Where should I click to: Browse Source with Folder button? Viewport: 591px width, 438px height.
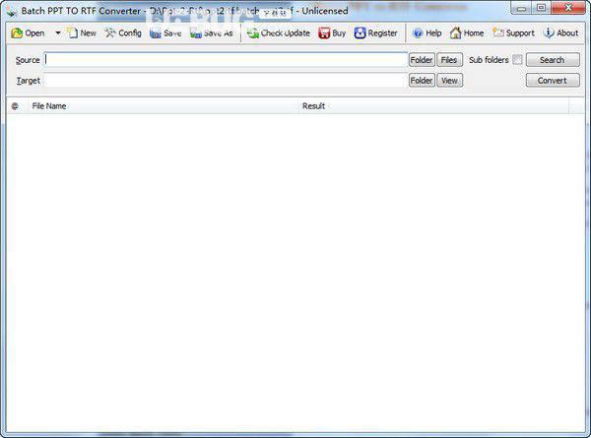click(x=422, y=60)
